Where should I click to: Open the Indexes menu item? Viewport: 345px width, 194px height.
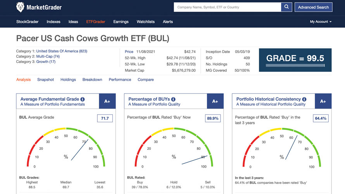point(53,22)
